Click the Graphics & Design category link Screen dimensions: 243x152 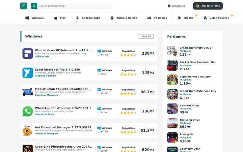coord(46,76)
